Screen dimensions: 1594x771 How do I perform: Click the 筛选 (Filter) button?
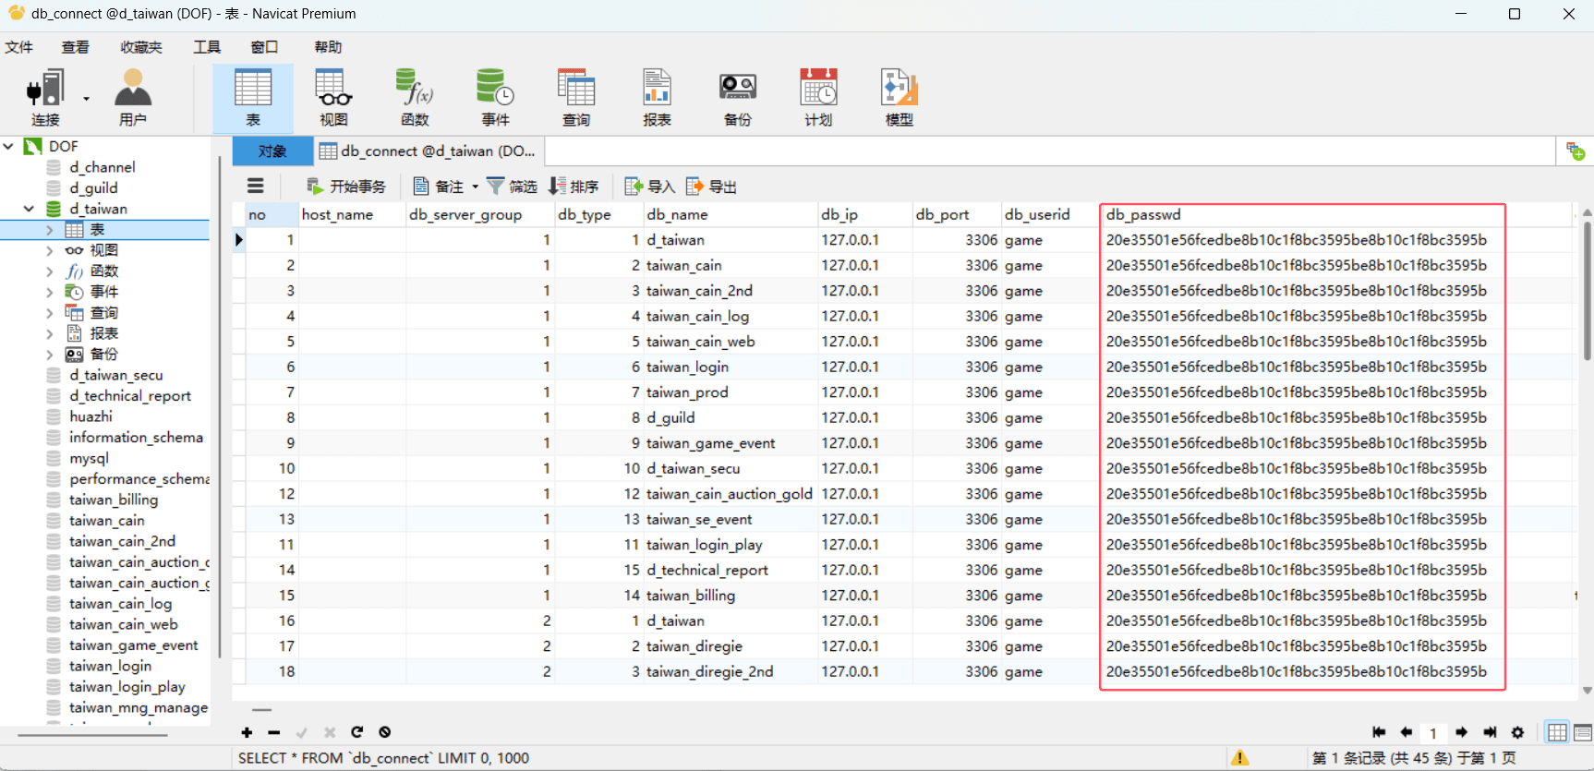[512, 187]
